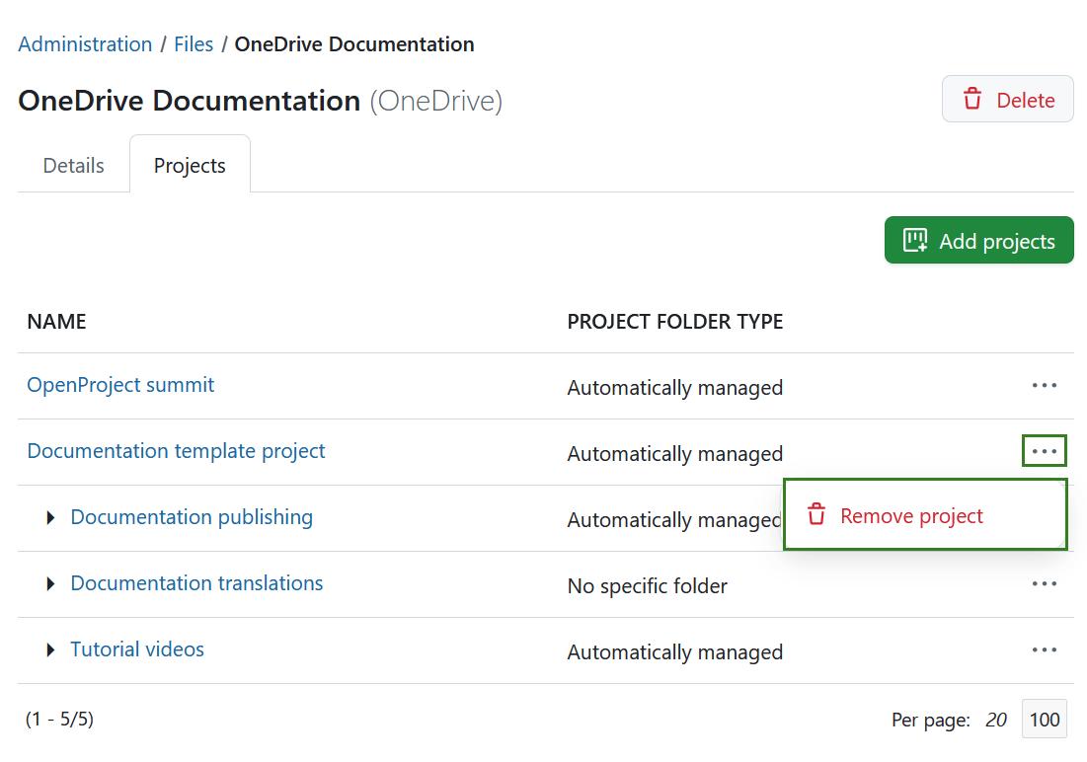The height and width of the screenshot is (762, 1087).
Task: Open the OpenProject summit project
Action: pos(120,385)
